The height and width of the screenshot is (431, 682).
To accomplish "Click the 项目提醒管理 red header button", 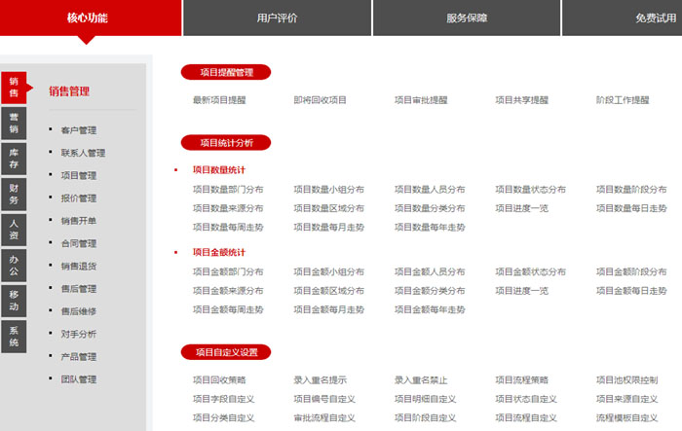I will [225, 72].
